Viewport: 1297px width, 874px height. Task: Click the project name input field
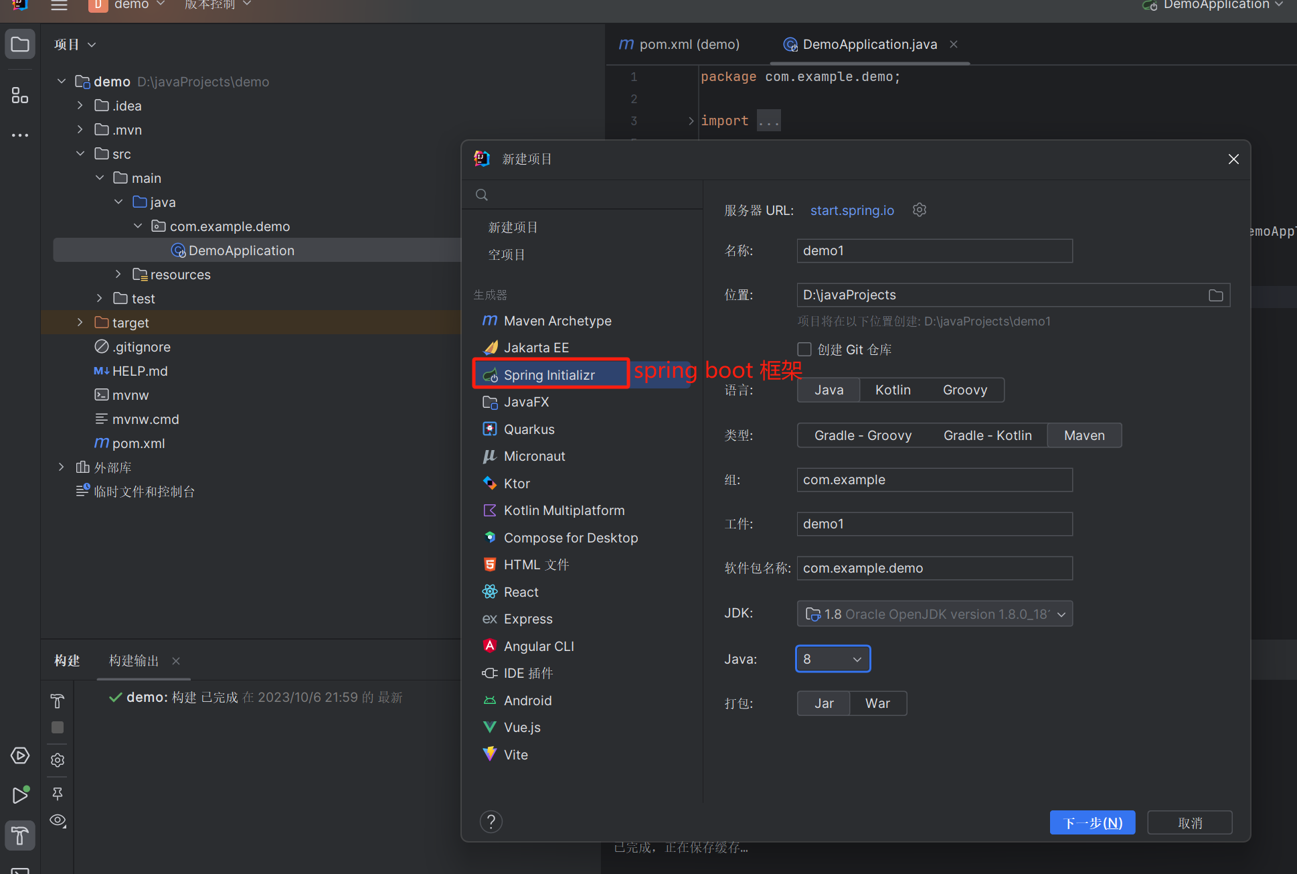click(x=934, y=250)
